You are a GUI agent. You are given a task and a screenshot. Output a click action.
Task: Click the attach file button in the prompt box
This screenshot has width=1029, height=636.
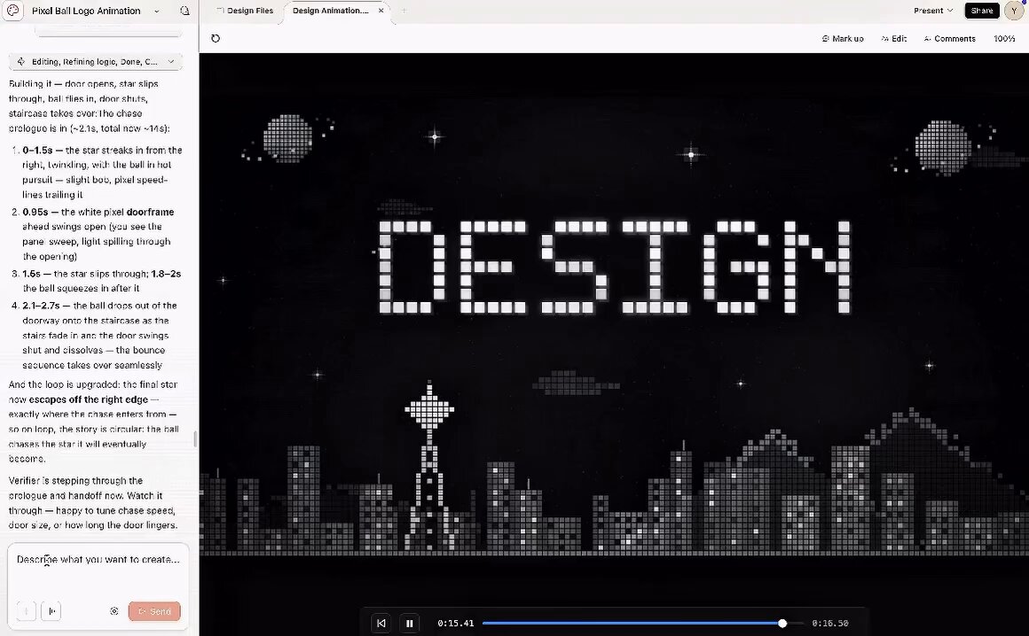pos(26,611)
